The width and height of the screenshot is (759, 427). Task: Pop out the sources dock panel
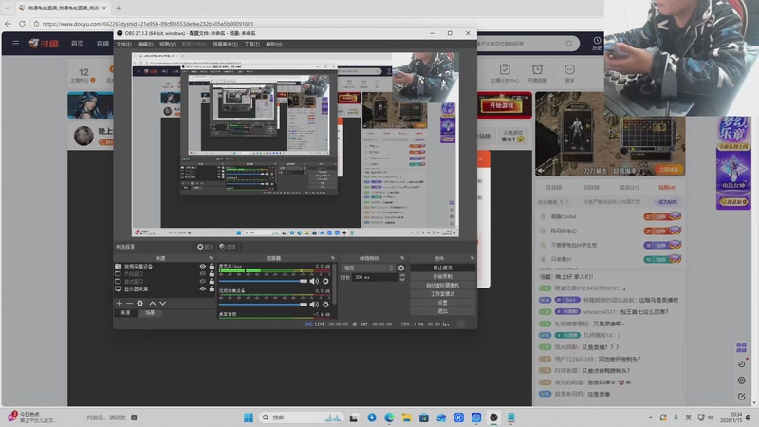pos(211,258)
